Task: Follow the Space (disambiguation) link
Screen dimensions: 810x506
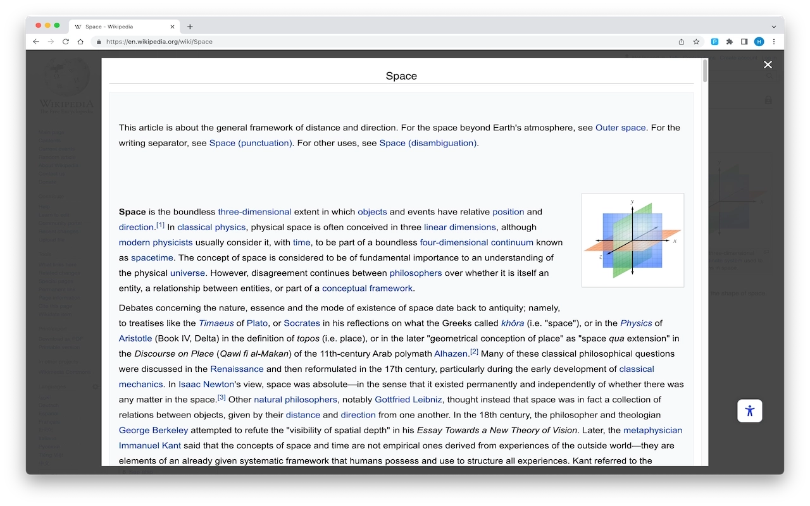Action: pyautogui.click(x=428, y=143)
